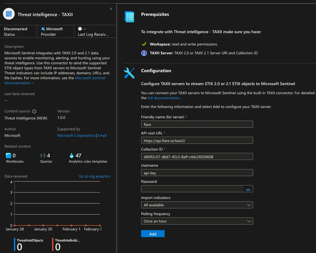Screen dimensions: 316x253
Task: Click the green checkmark next to Workspace
Action: click(x=144, y=44)
